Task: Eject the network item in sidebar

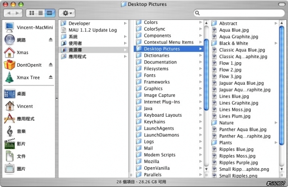Action: point(51,40)
